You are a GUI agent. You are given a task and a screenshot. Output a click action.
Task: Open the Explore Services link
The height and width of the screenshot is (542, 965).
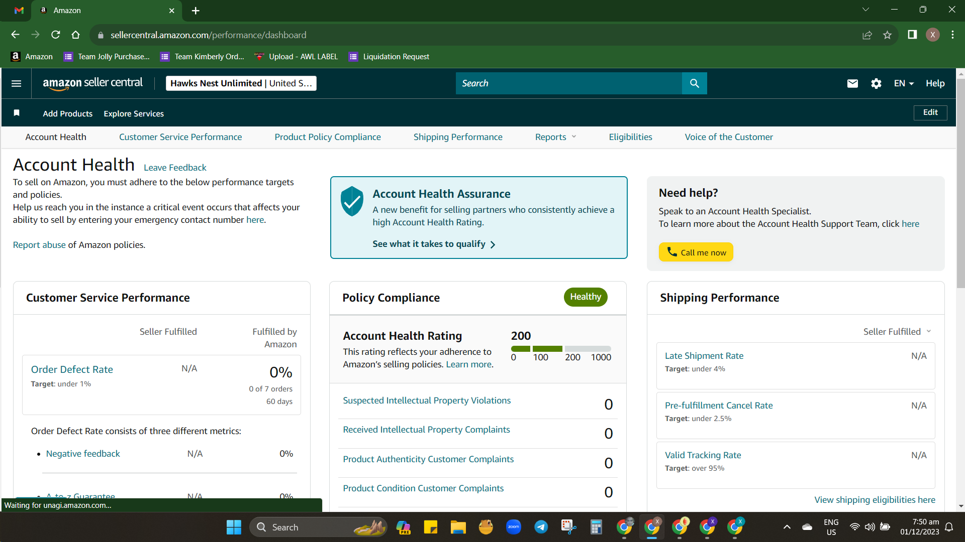pos(134,113)
